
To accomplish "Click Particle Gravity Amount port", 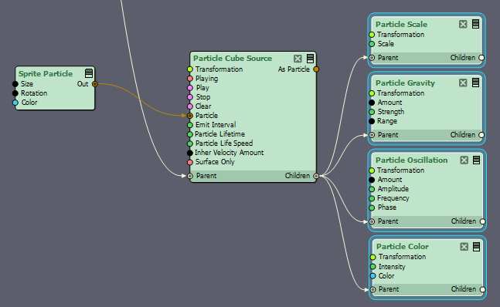I will pos(372,103).
